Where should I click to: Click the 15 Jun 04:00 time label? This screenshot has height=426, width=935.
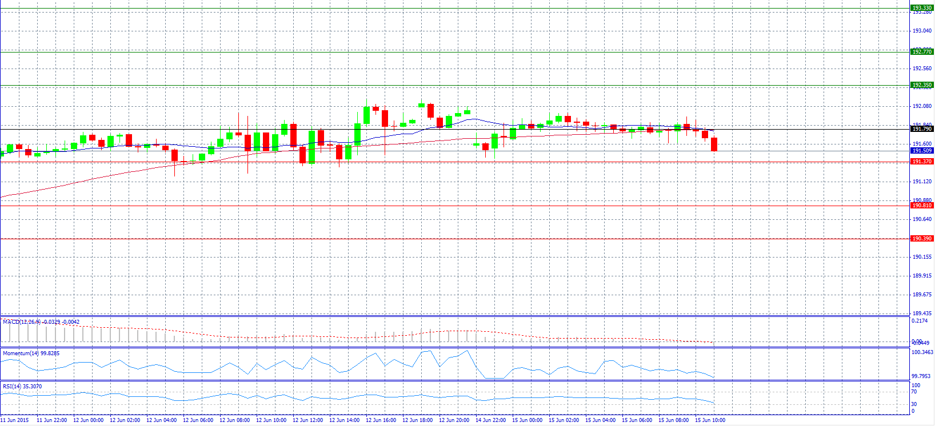click(x=600, y=420)
